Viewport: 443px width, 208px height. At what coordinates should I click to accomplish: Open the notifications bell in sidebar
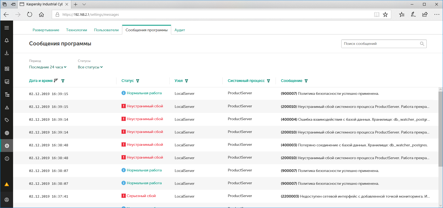(x=7, y=40)
